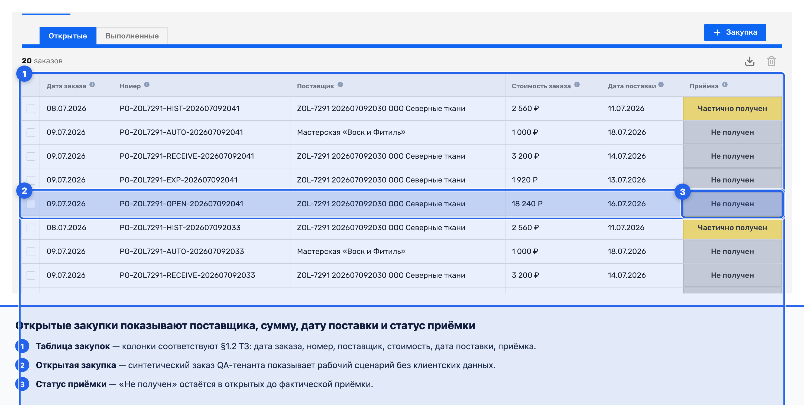Open order PO-ZOL7291-AUTO-202607092033
The height and width of the screenshot is (405, 804).
[182, 252]
